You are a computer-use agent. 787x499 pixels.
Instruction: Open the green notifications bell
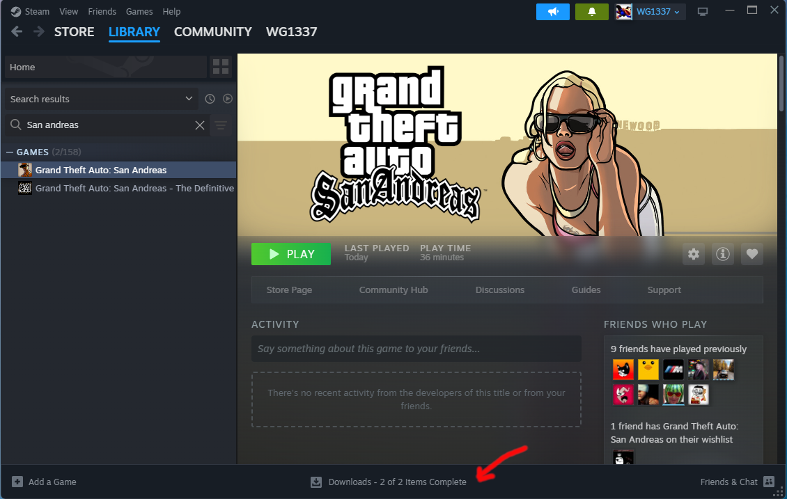pyautogui.click(x=592, y=12)
